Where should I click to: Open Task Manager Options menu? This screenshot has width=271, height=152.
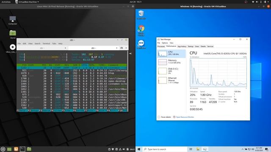click(x=165, y=43)
